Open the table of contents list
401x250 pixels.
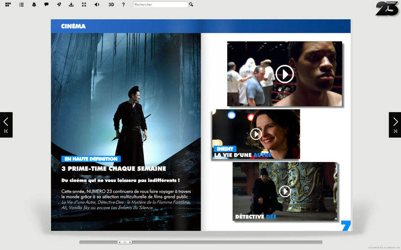coord(21,4)
